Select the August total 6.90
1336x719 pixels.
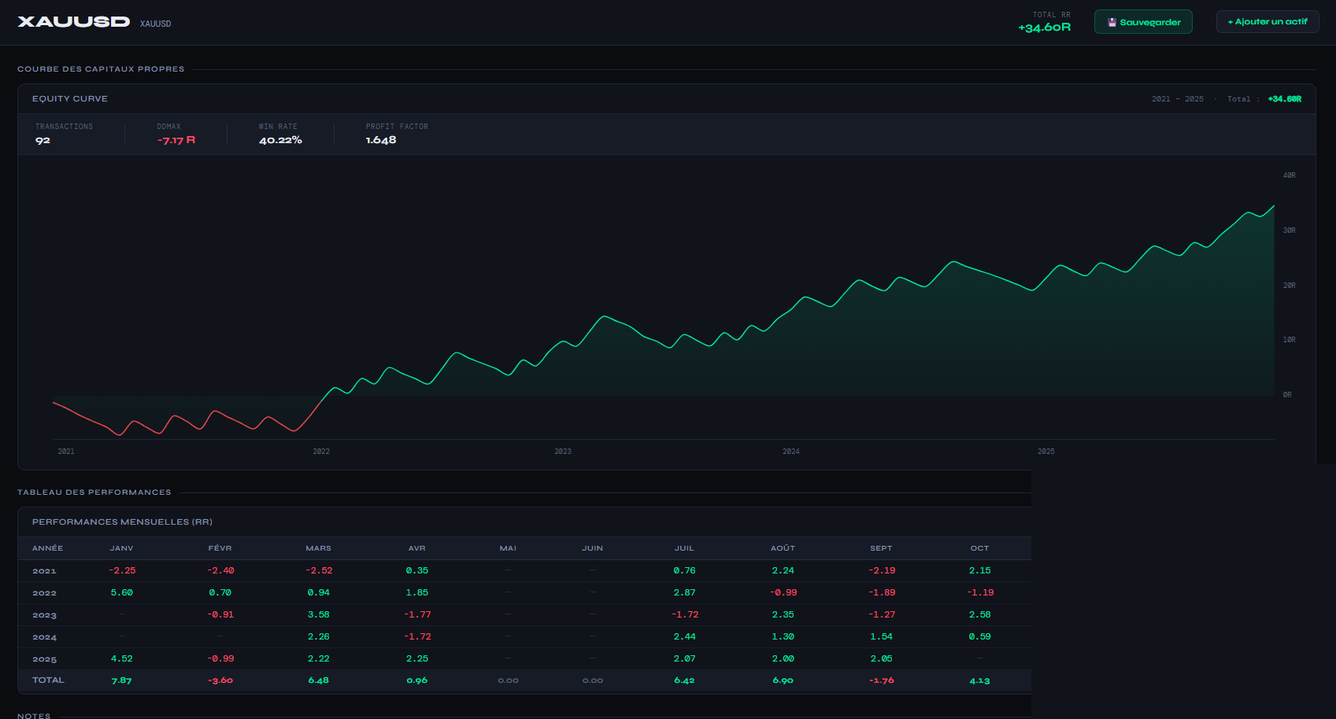[783, 680]
